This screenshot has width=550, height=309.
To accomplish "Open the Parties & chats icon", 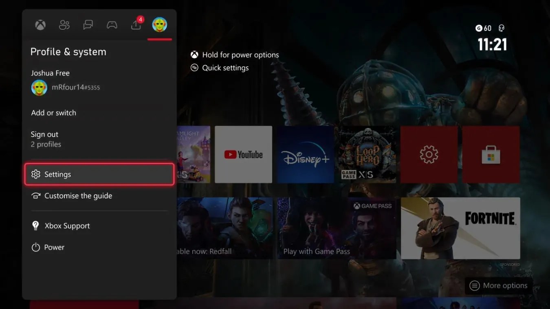I will pyautogui.click(x=88, y=24).
